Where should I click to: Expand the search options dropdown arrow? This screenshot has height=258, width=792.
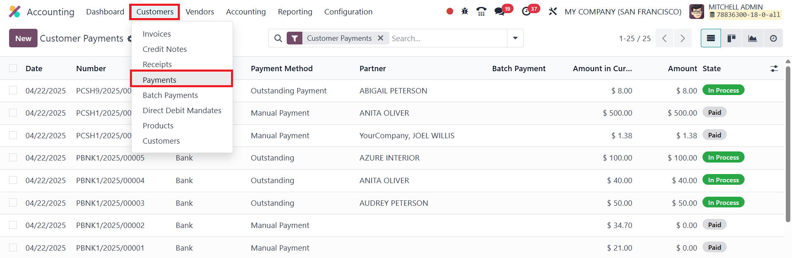click(515, 38)
